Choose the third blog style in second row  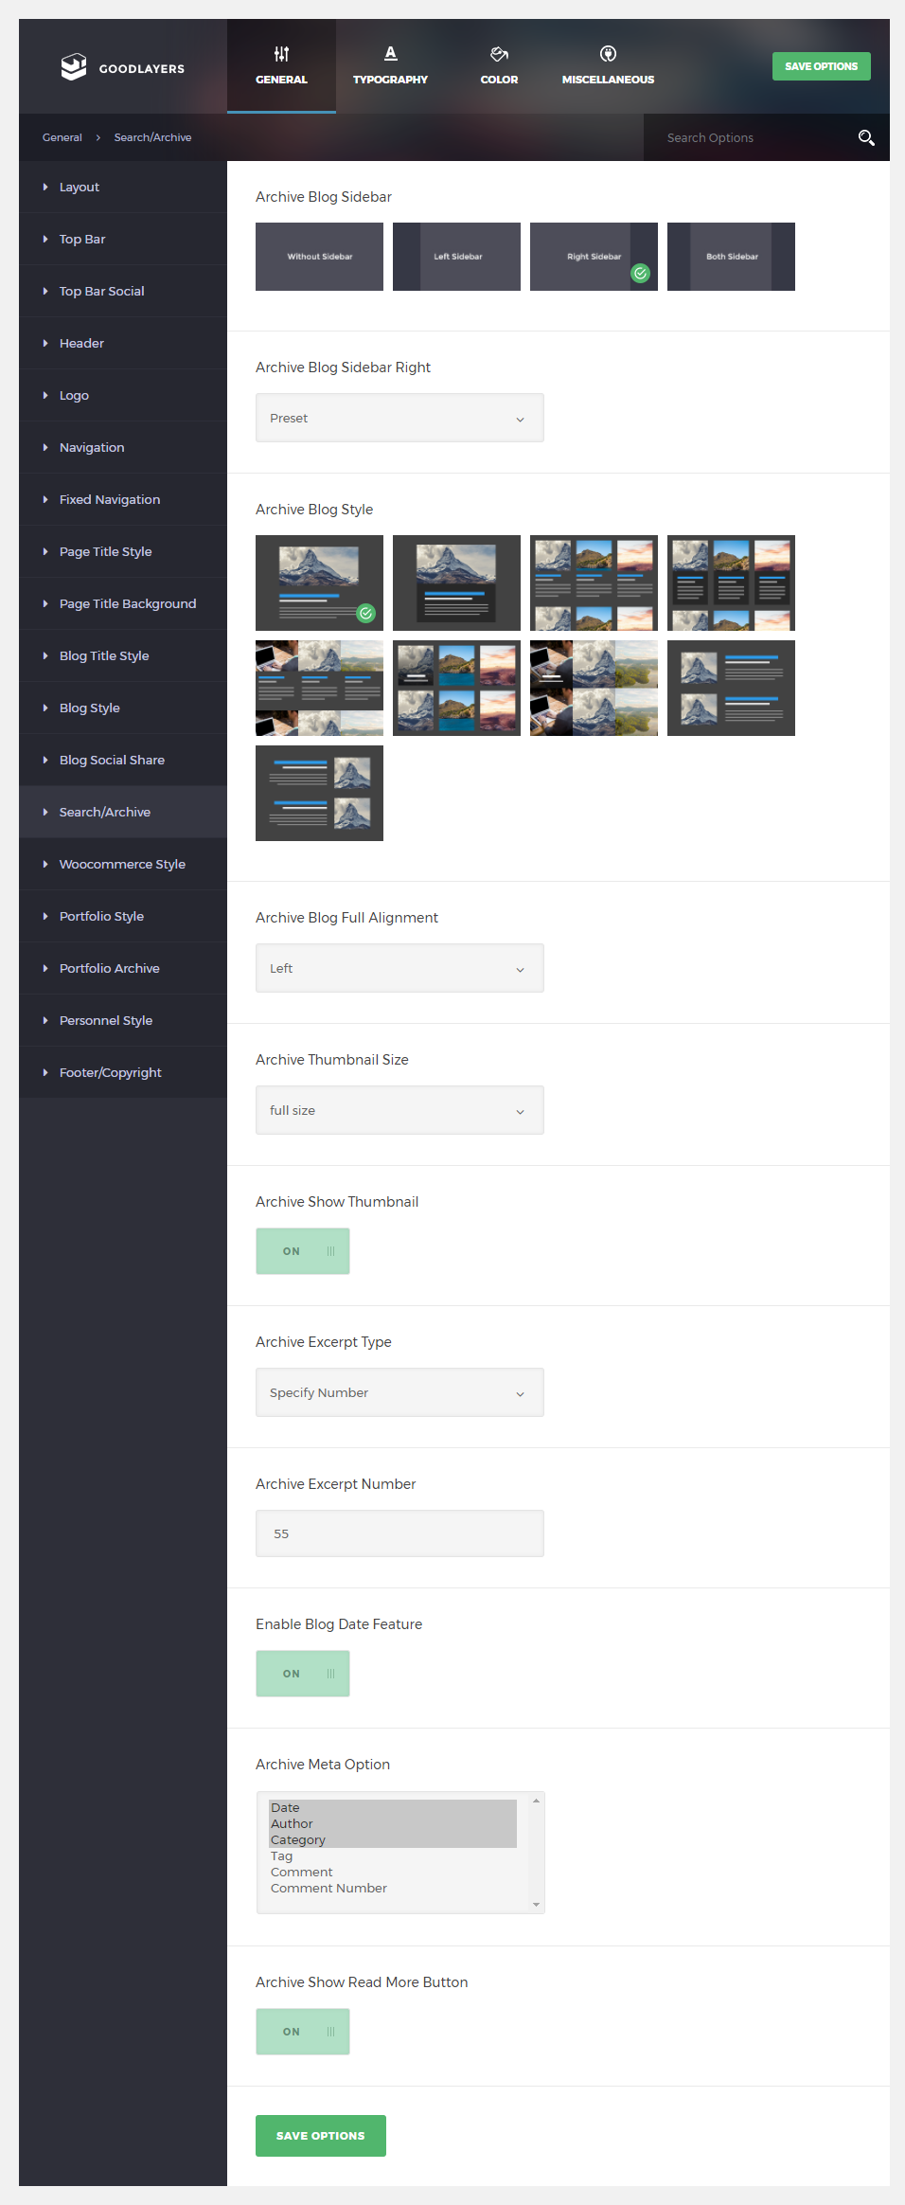coord(594,688)
